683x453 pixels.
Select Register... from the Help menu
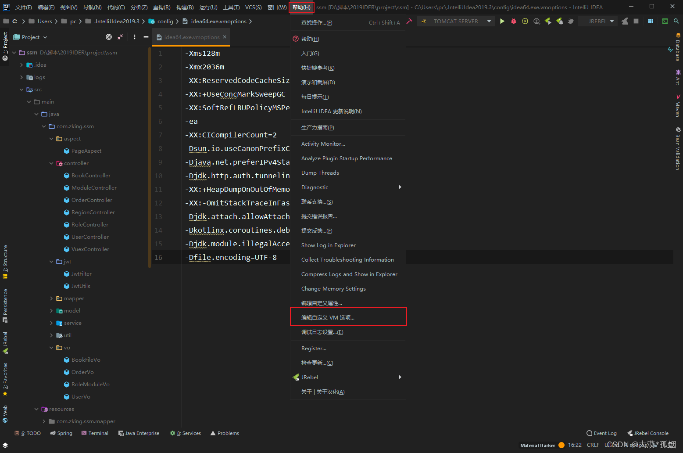point(348,349)
